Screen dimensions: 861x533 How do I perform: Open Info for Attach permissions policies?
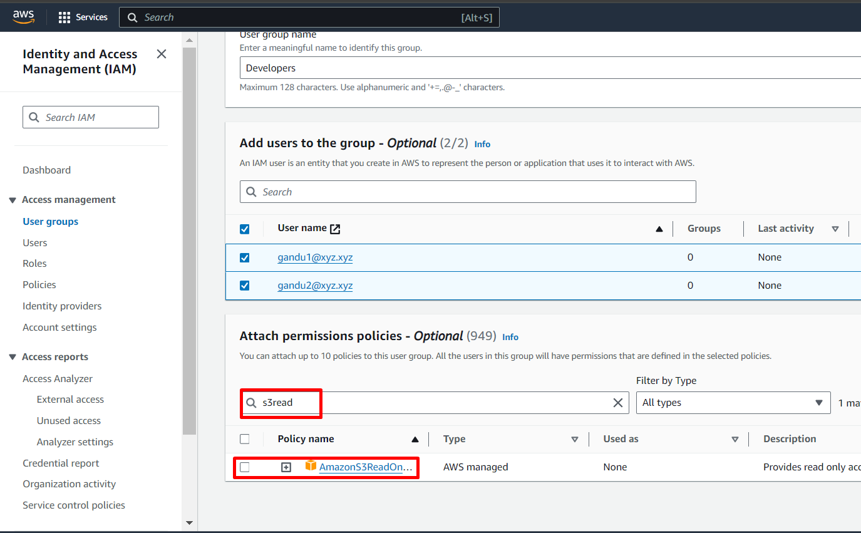click(510, 337)
